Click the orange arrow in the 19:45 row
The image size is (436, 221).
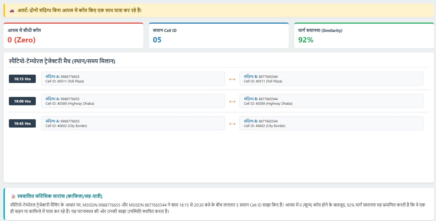point(232,124)
